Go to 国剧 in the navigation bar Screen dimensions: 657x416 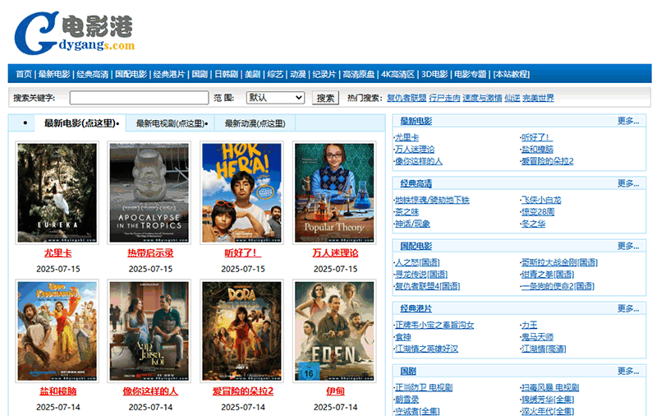[x=200, y=74]
